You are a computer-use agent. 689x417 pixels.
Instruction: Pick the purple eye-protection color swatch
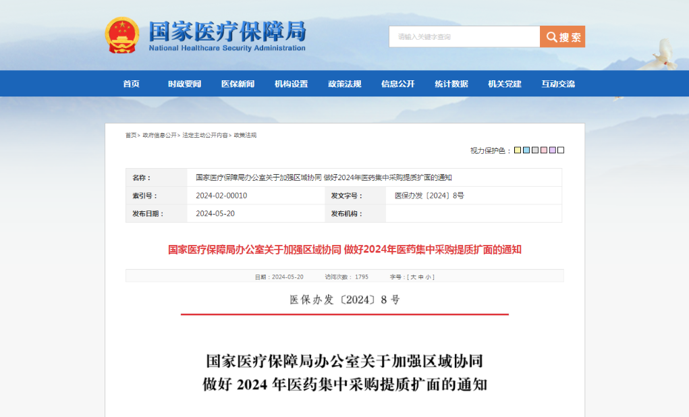point(553,150)
